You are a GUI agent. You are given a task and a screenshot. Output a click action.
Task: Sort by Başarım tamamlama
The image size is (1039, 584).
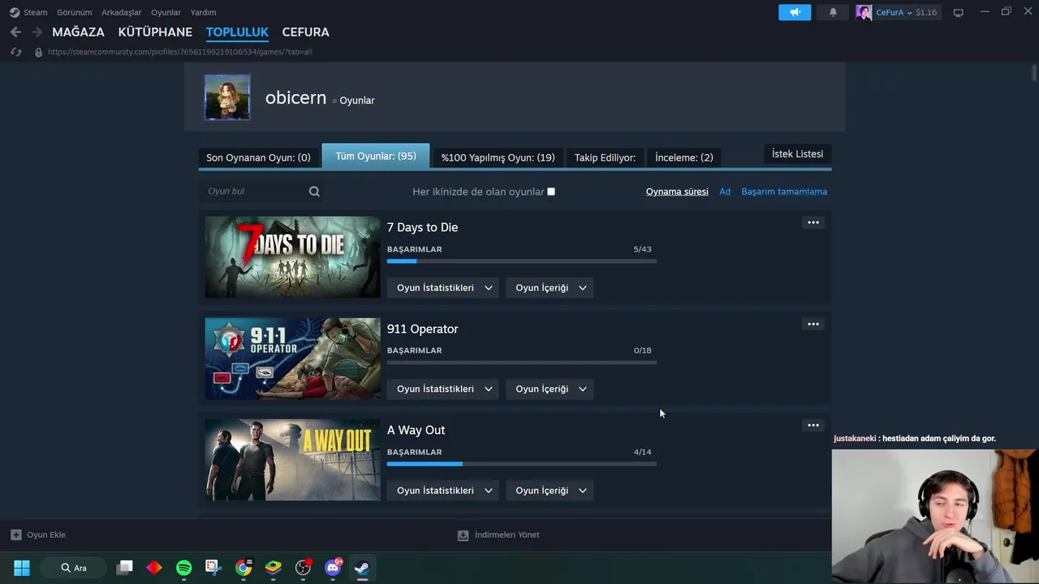784,191
